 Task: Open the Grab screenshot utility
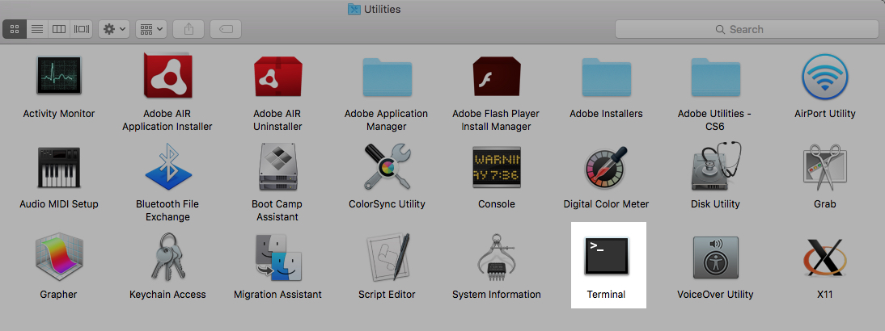824,168
